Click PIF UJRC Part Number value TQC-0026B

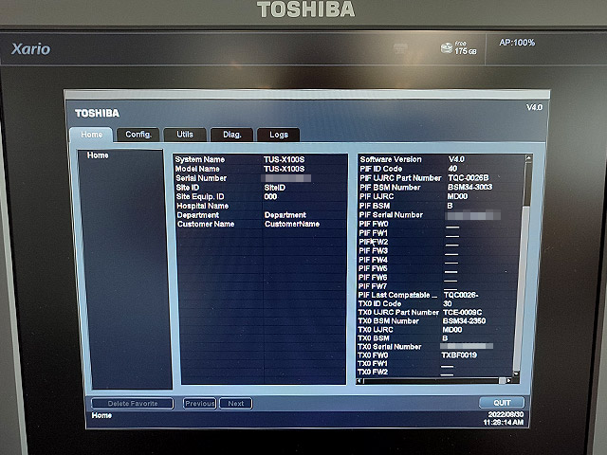point(468,178)
